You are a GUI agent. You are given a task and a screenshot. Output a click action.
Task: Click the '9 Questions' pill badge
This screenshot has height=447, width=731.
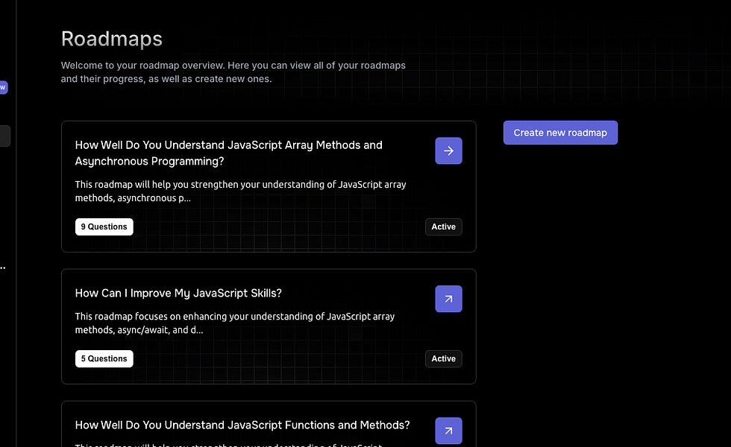[104, 226]
